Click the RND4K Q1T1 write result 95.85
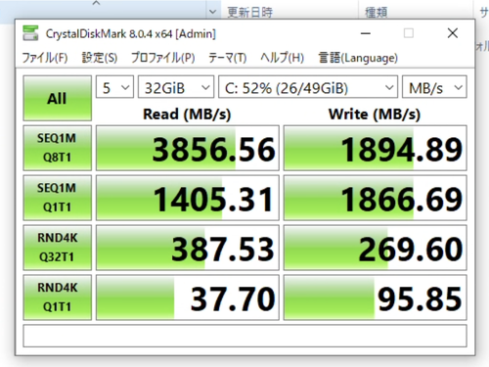Screen dimensions: 489x367 376,298
